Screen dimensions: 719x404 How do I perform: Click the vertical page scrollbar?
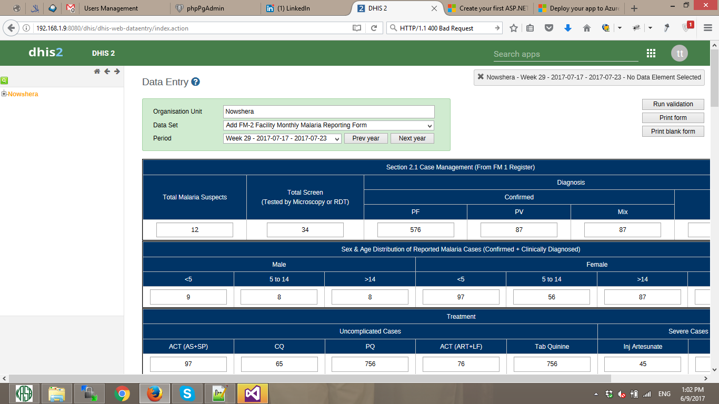pos(714,79)
